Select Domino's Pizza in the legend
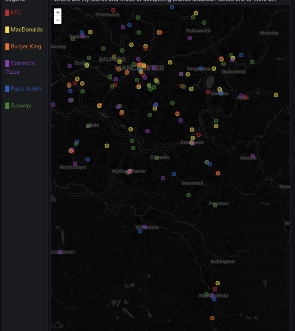 pos(20,68)
